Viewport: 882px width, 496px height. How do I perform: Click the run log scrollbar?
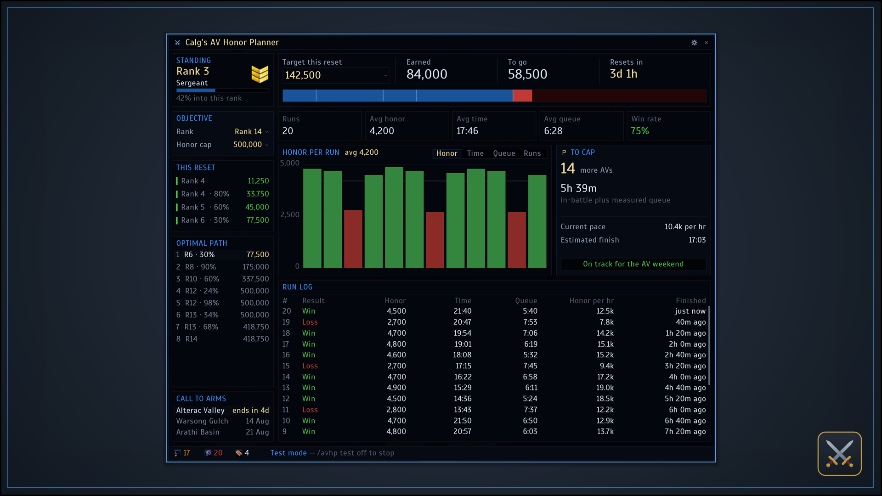(709, 345)
